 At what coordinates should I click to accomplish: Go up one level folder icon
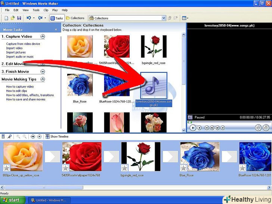click(170, 18)
